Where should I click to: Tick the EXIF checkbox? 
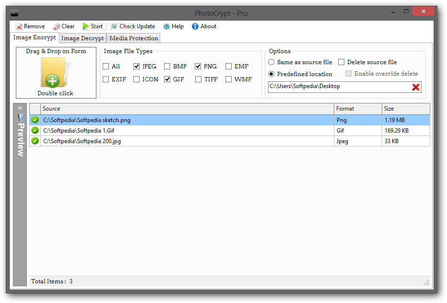pos(106,79)
